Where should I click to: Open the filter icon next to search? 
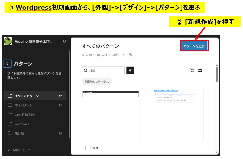[x=130, y=71]
